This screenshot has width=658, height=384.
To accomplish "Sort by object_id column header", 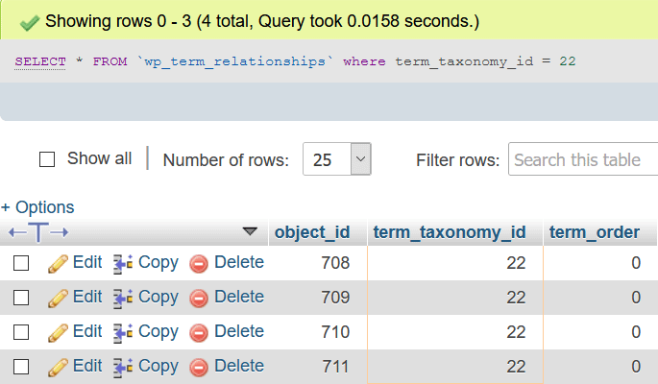I will (x=312, y=232).
